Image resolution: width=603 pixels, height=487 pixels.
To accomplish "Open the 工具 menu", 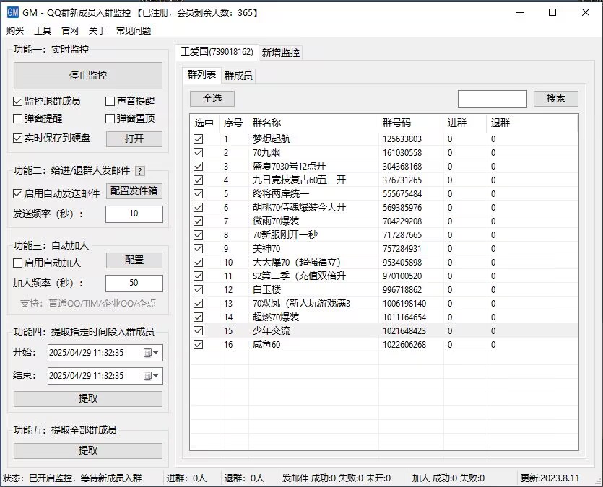I will pos(43,30).
